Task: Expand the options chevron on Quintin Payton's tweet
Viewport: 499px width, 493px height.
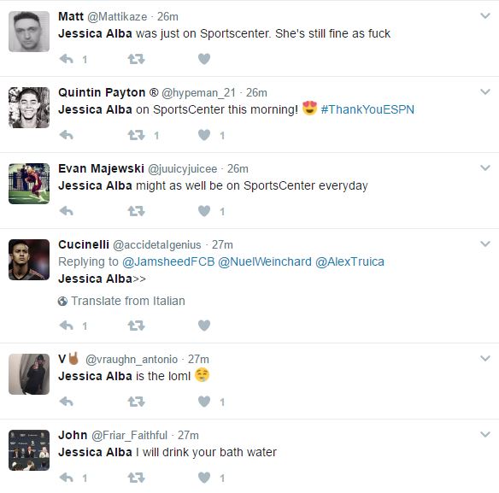Action: [485, 91]
